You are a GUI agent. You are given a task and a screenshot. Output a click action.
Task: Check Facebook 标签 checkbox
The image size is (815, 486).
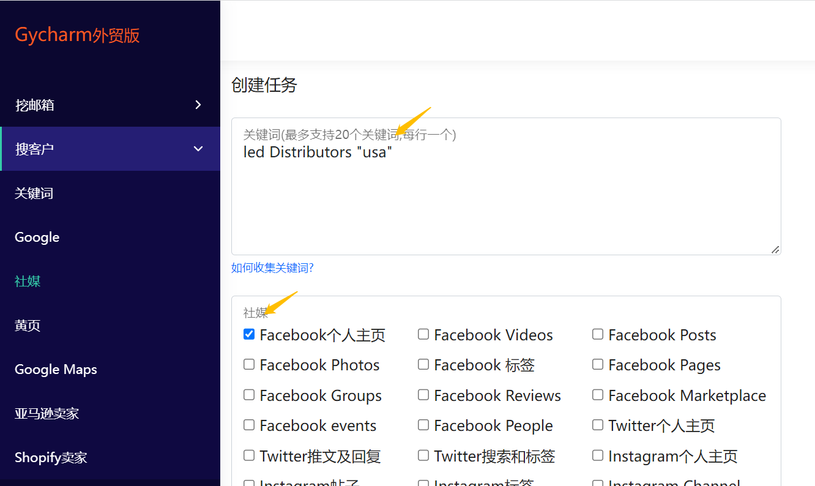coord(423,364)
